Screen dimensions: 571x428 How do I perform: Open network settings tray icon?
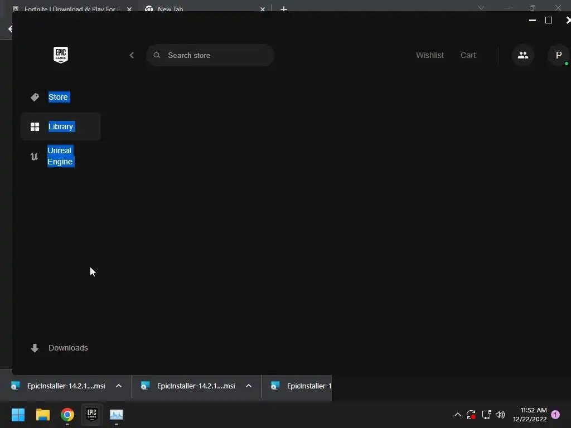(x=486, y=415)
